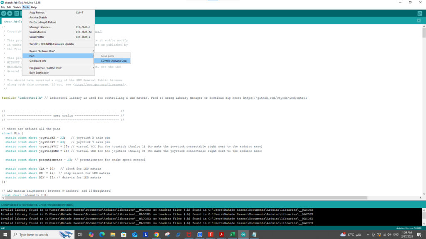Click the taskbar search box
The image size is (426, 239).
point(42,235)
